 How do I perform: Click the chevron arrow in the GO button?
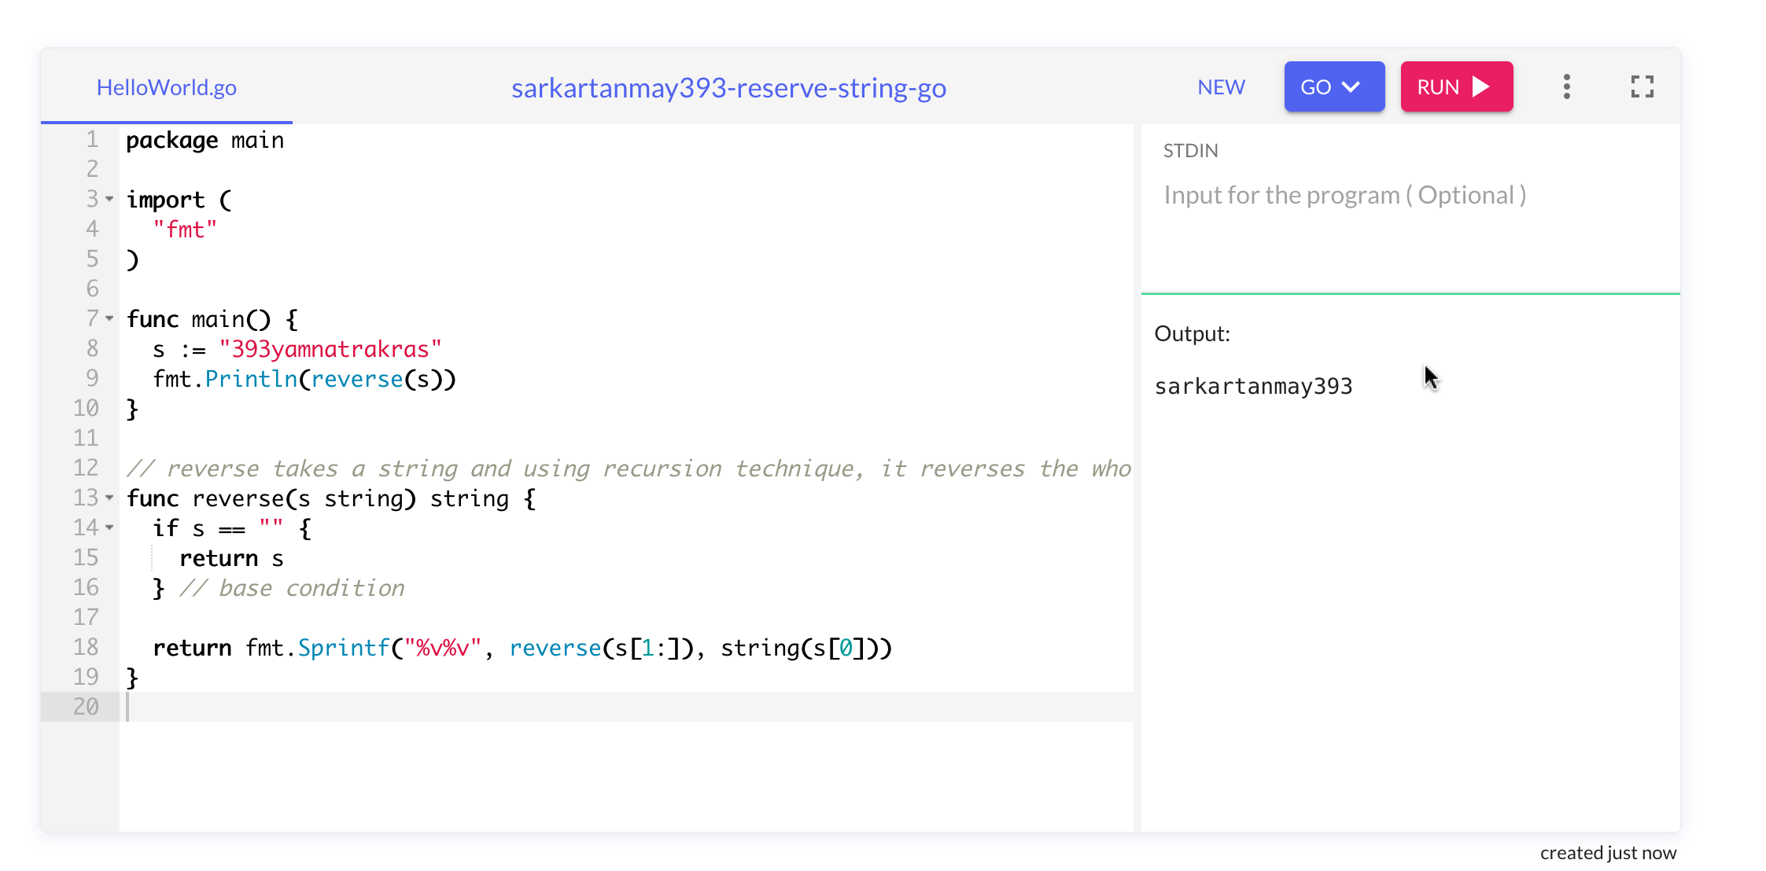[x=1351, y=86]
